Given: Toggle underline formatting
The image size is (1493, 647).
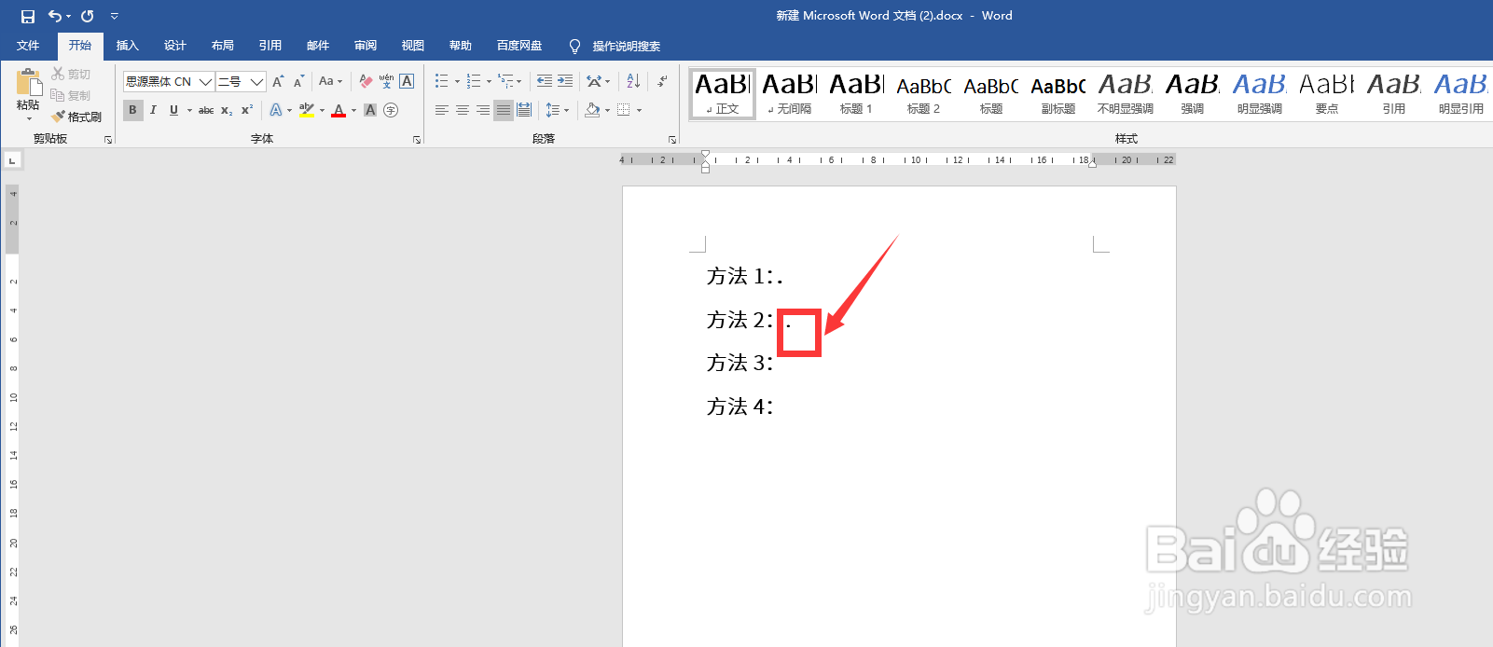Looking at the screenshot, I should tap(173, 110).
